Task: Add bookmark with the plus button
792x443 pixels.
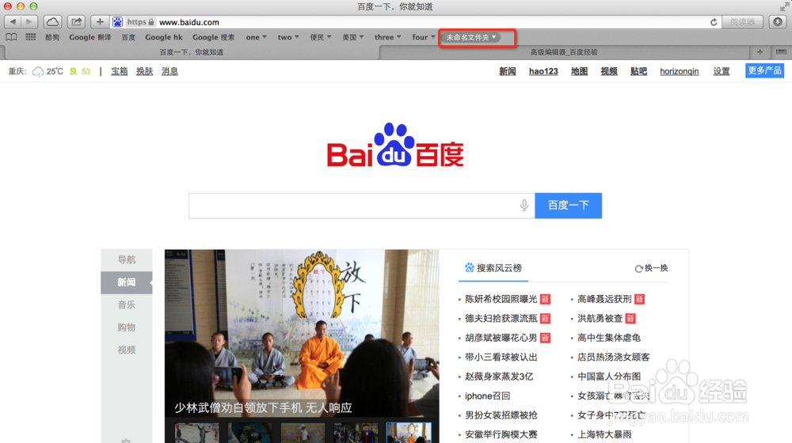Action: click(100, 21)
